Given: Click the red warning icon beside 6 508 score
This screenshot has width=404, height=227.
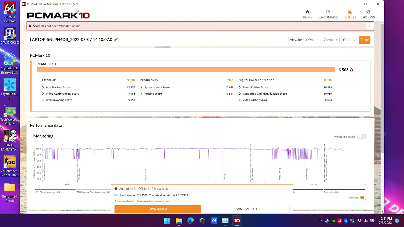Looking at the screenshot, I should click(351, 70).
